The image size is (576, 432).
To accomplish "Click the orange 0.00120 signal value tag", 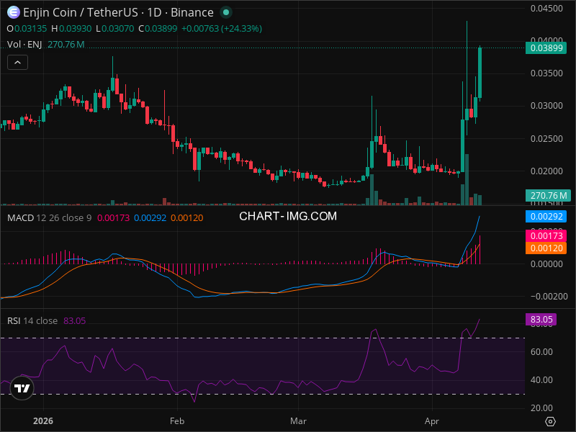I will coord(546,248).
